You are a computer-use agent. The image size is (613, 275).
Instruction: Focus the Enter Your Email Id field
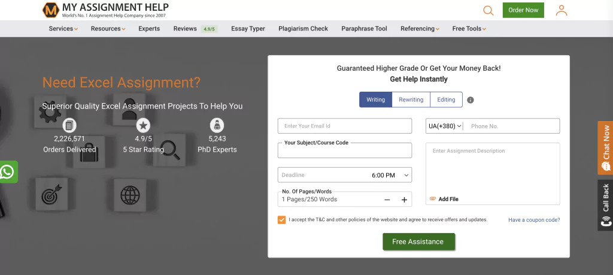[344, 126]
